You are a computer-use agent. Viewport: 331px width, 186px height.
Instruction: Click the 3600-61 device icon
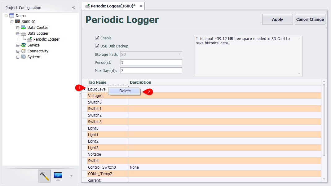click(18, 22)
